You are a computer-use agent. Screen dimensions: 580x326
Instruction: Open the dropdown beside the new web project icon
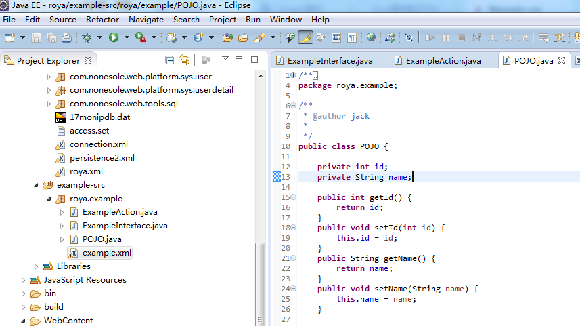tap(184, 37)
